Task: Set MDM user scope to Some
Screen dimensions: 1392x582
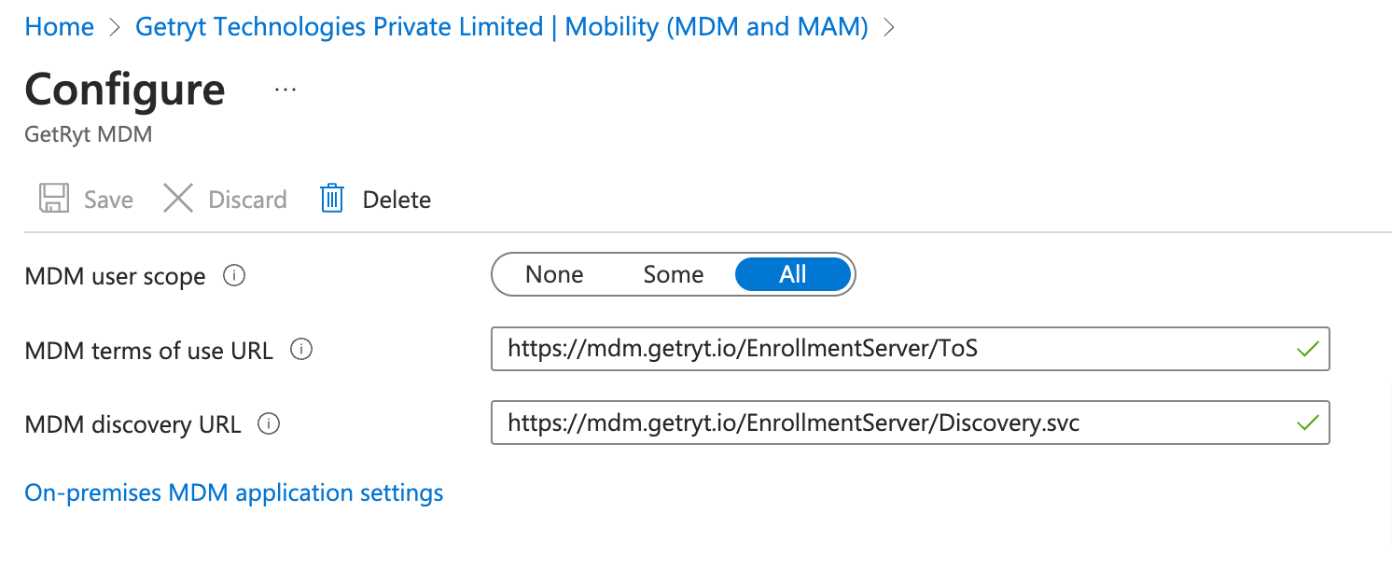Action: click(x=674, y=274)
